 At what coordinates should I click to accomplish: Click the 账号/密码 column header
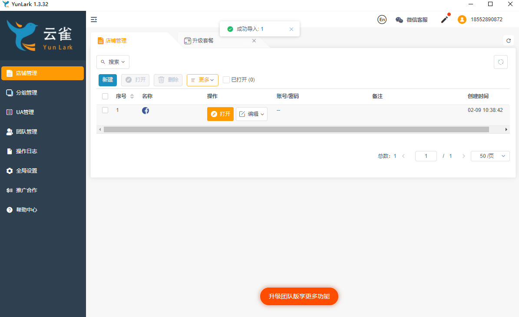[x=288, y=96]
